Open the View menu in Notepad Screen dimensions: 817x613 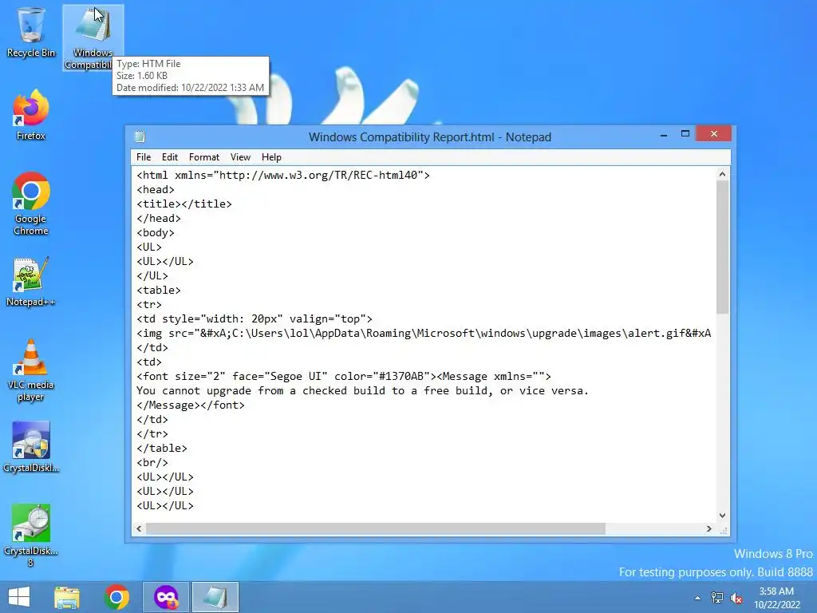tap(240, 157)
